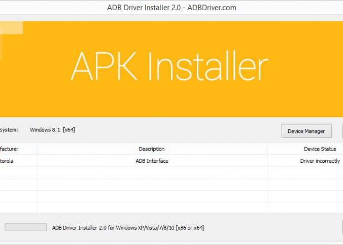Screen dimensions: 343x245
Task: Click the System label
Action: click(x=9, y=130)
